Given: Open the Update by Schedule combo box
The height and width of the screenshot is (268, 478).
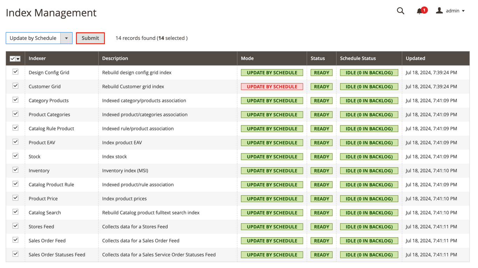Looking at the screenshot, I should pos(33,38).
